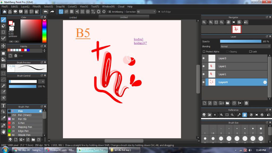272x153 pixels.
Task: Click the volume icon in system tray
Action: coord(250,150)
